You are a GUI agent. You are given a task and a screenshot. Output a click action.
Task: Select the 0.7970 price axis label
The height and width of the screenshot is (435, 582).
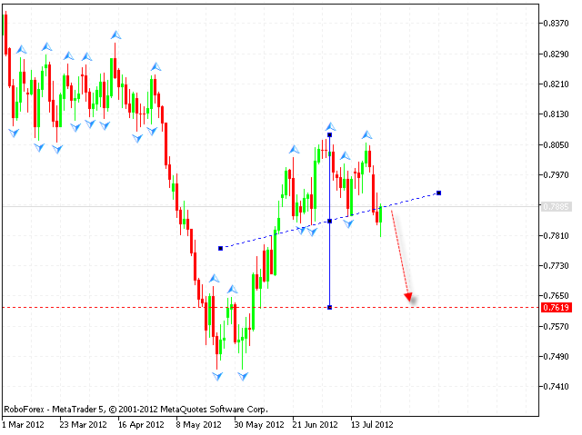point(556,175)
